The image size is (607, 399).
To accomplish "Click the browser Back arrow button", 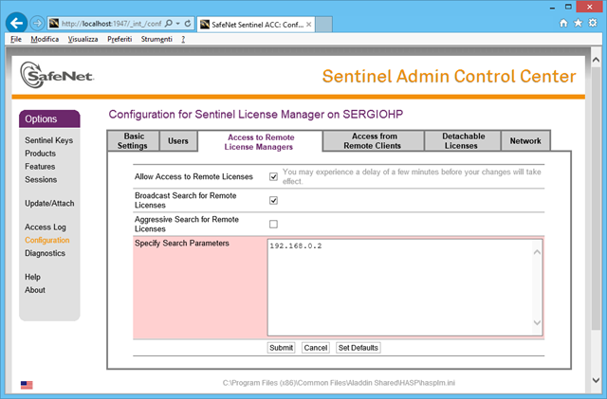I will [16, 24].
